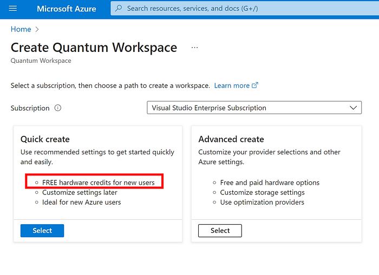Click the external link icon beside Learn more
The image size is (379, 275).
[x=255, y=86]
